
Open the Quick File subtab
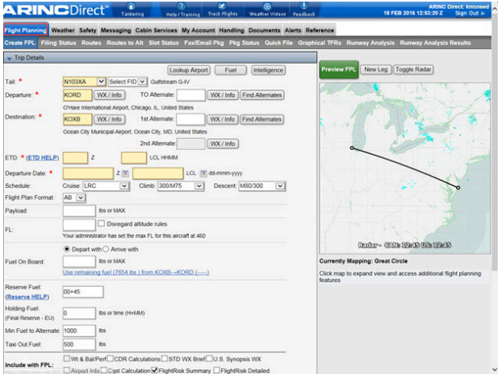click(x=278, y=43)
